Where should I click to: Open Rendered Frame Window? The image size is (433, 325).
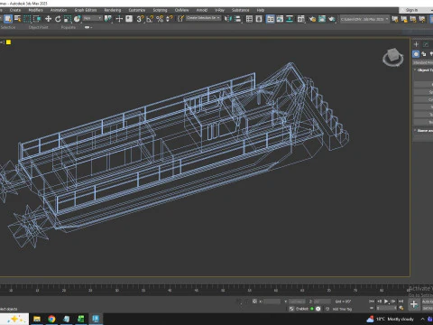click(x=322, y=19)
